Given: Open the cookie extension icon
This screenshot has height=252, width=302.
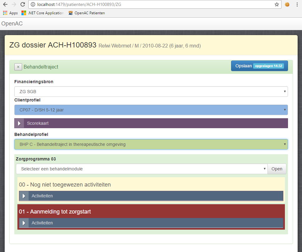Looking at the screenshot, I should coord(287,4).
